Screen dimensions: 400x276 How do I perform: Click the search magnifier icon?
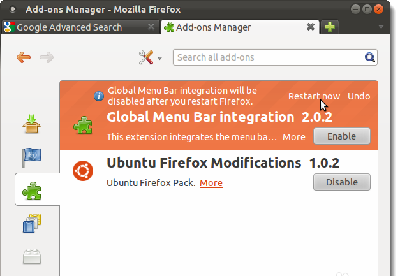pyautogui.click(x=370, y=58)
